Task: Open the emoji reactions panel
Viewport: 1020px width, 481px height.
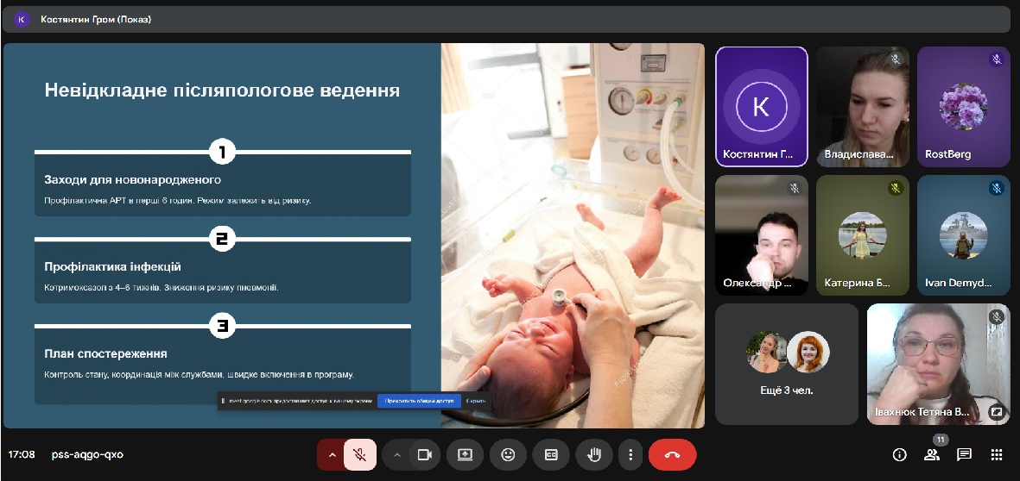Action: (x=508, y=454)
